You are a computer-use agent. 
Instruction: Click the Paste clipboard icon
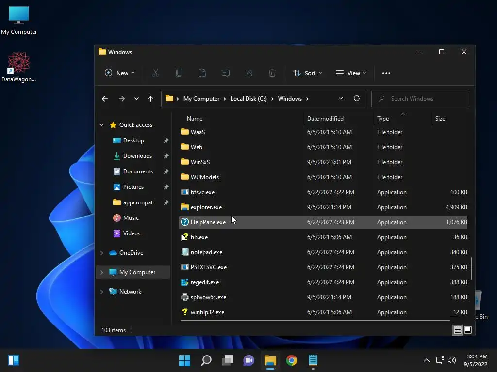(x=202, y=73)
